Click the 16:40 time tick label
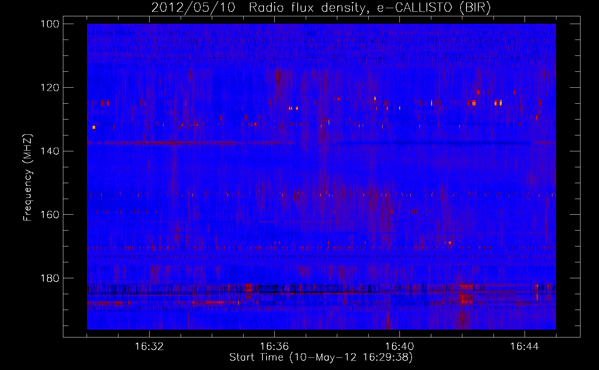Viewport: 599px width, 370px height. (399, 347)
